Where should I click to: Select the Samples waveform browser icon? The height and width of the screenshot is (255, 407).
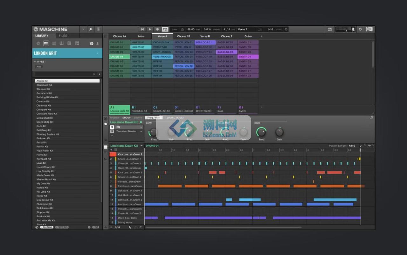(77, 43)
